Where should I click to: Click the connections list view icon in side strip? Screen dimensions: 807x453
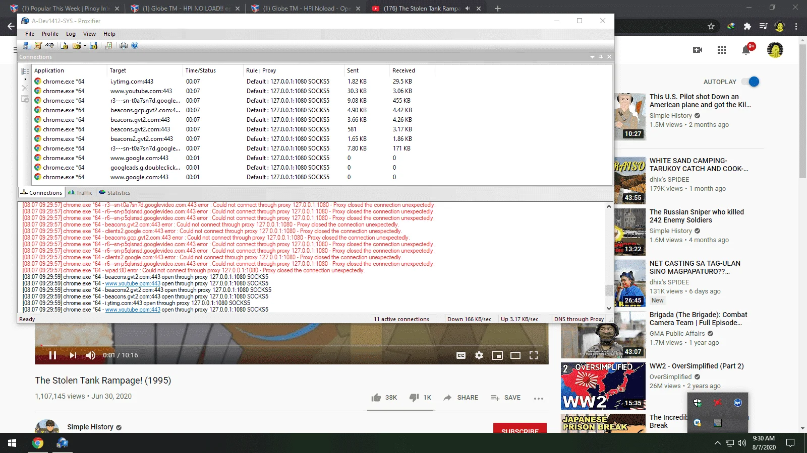25,71
